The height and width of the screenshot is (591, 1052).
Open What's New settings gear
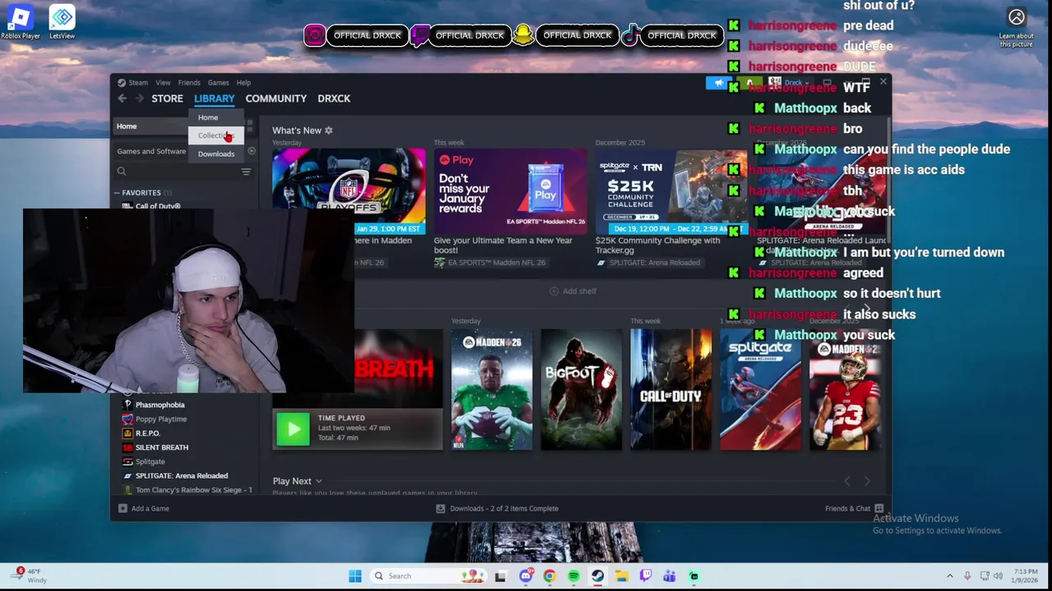coord(329,131)
